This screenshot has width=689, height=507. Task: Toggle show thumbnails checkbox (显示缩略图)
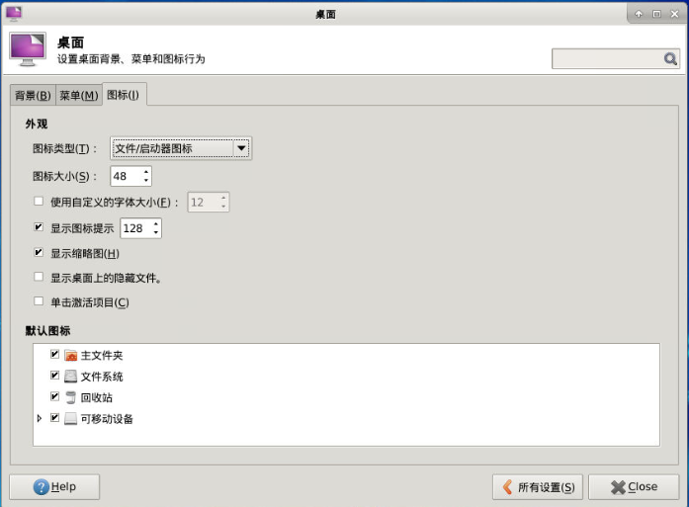pyautogui.click(x=39, y=252)
